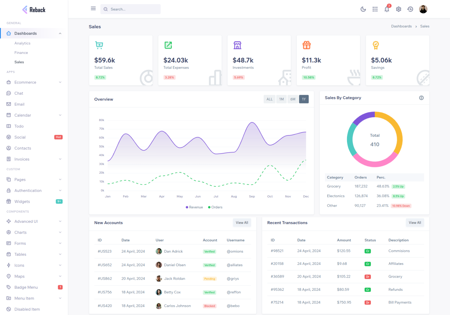This screenshot has height=315, width=450.
Task: Click the Total Sales cart icon
Action: pos(99,45)
